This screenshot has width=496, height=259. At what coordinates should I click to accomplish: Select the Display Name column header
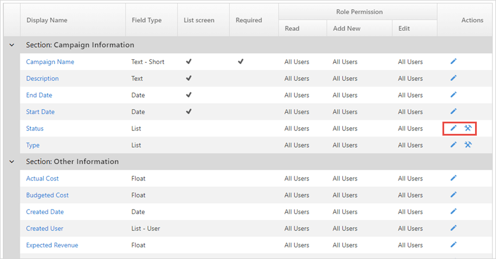click(x=47, y=20)
